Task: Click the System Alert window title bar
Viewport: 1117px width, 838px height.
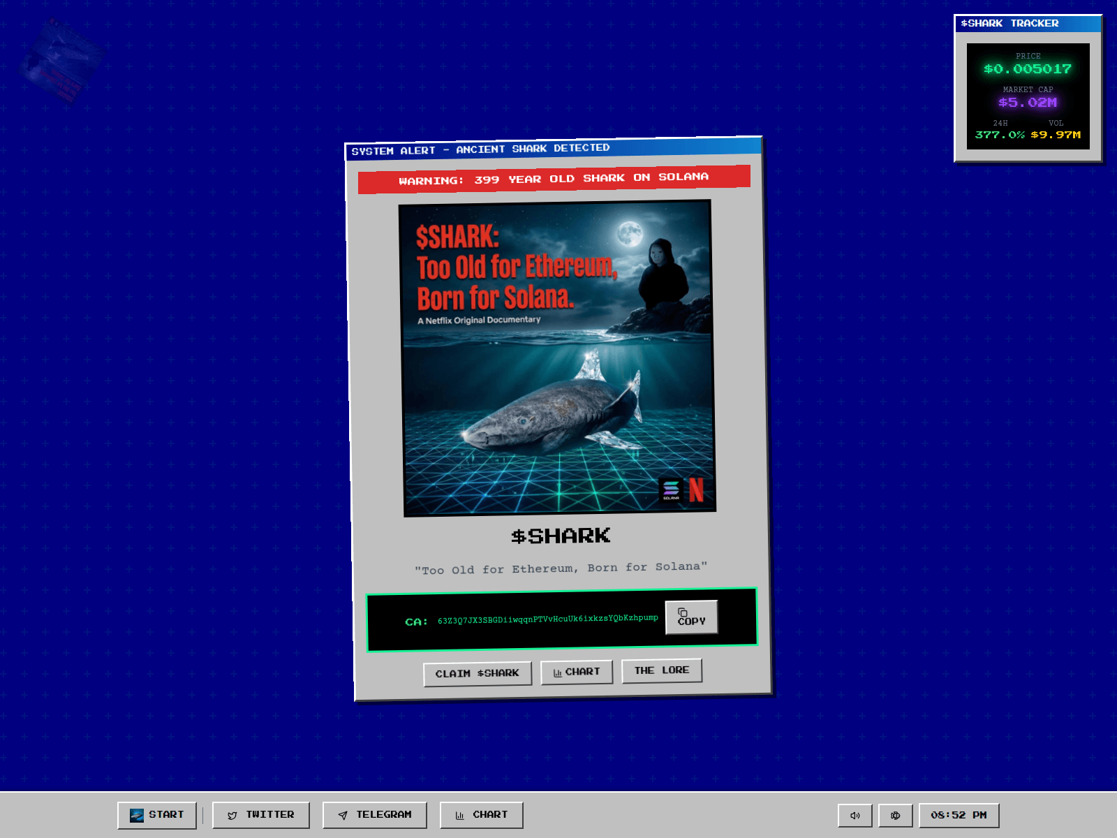Action: coord(553,149)
